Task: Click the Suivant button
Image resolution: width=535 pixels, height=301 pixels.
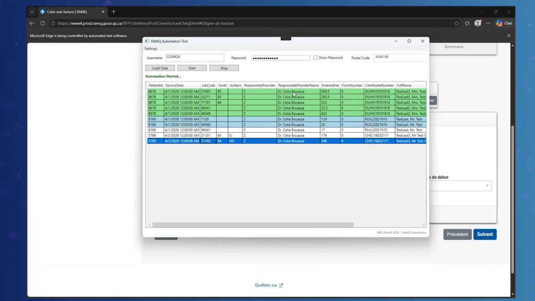Action: [485, 235]
